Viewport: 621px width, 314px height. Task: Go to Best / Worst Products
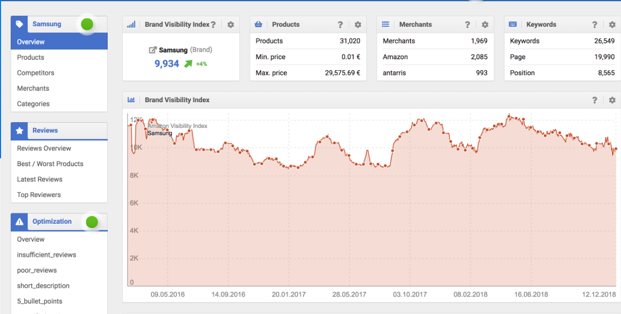point(50,164)
